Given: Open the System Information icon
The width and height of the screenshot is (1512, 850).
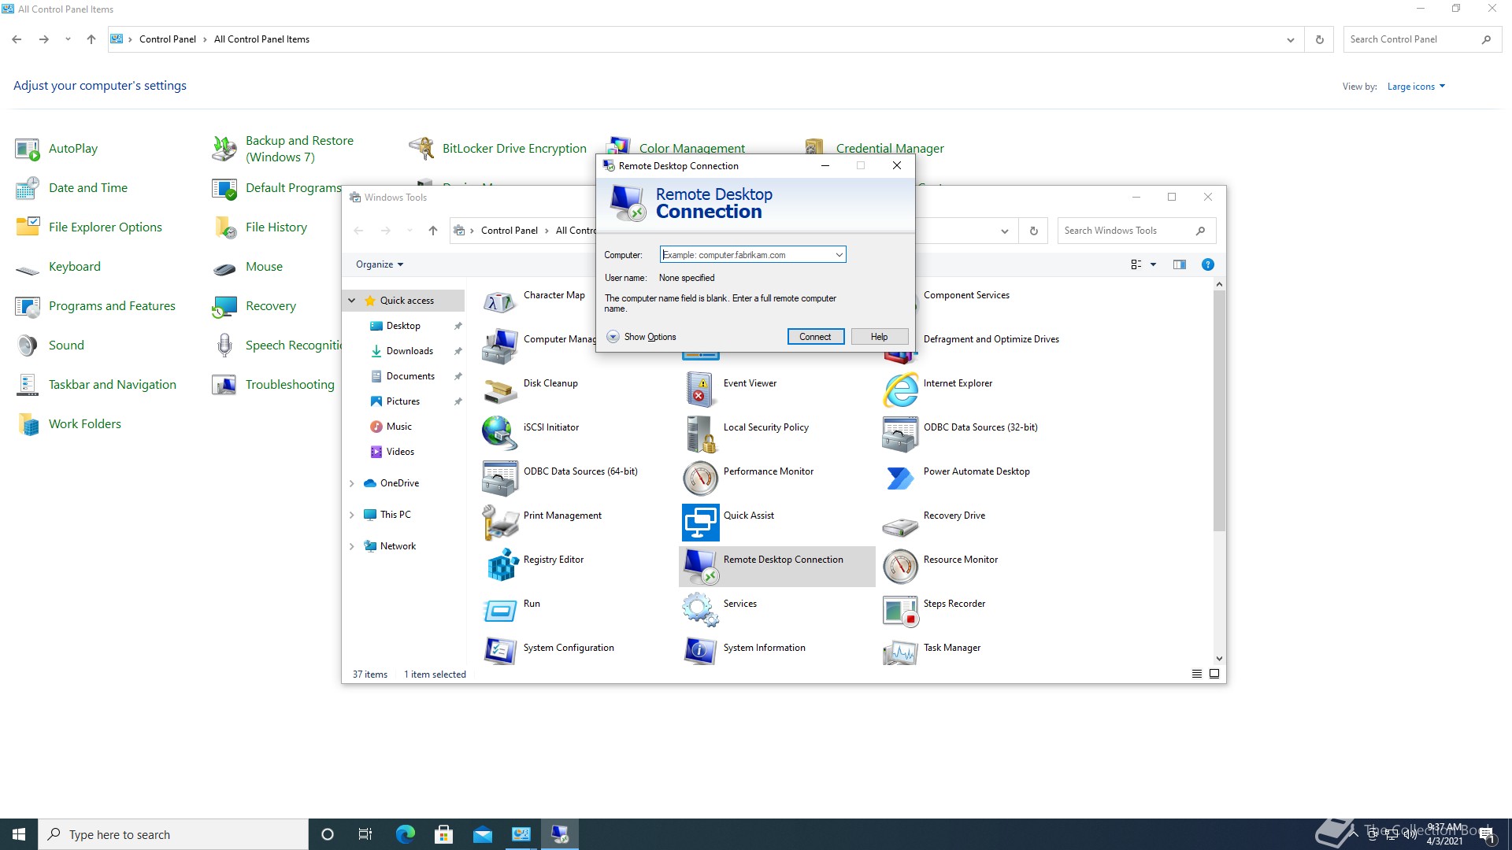Looking at the screenshot, I should (x=700, y=652).
